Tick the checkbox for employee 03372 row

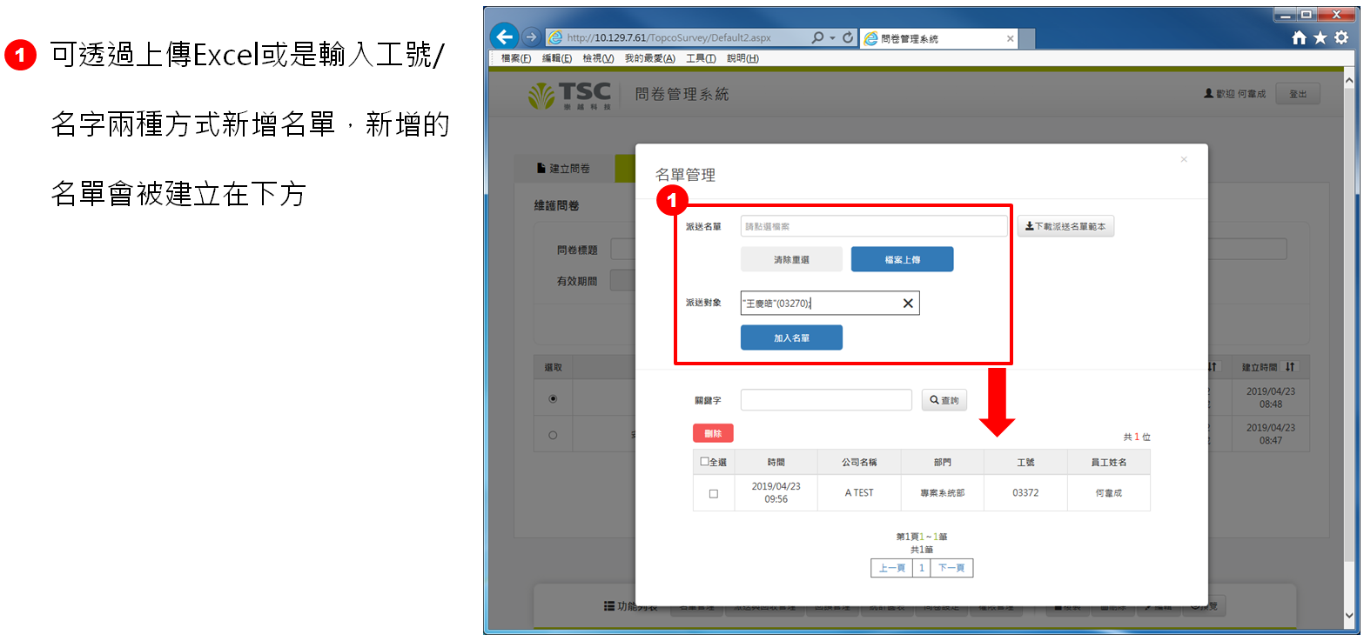pyautogui.click(x=714, y=493)
